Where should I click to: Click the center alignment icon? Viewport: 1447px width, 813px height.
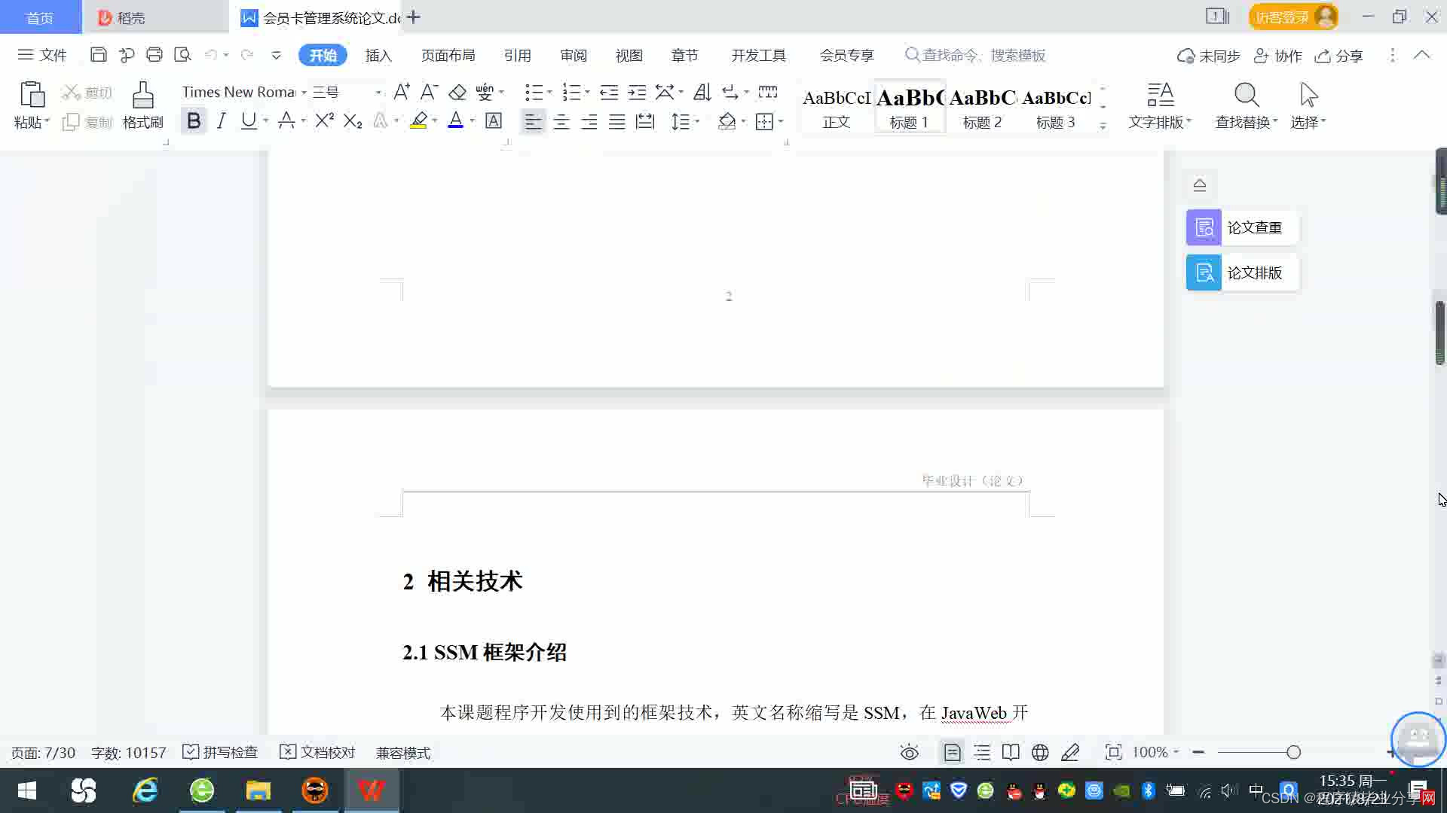click(x=561, y=122)
